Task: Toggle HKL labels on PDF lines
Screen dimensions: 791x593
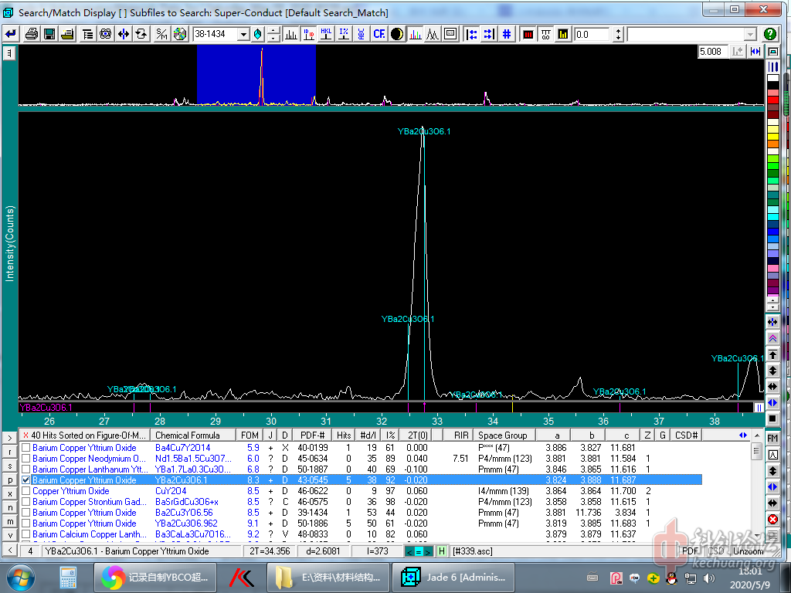Action: point(327,34)
